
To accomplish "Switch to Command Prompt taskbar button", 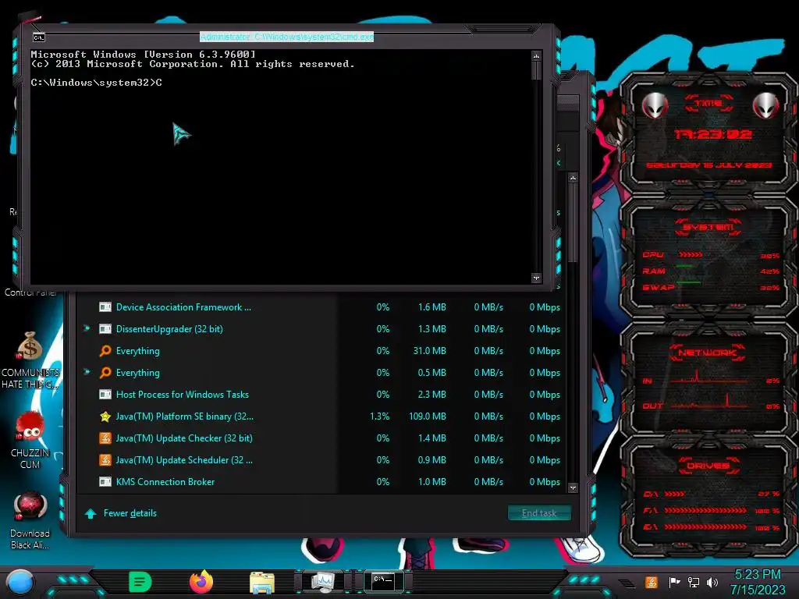I will (x=383, y=581).
